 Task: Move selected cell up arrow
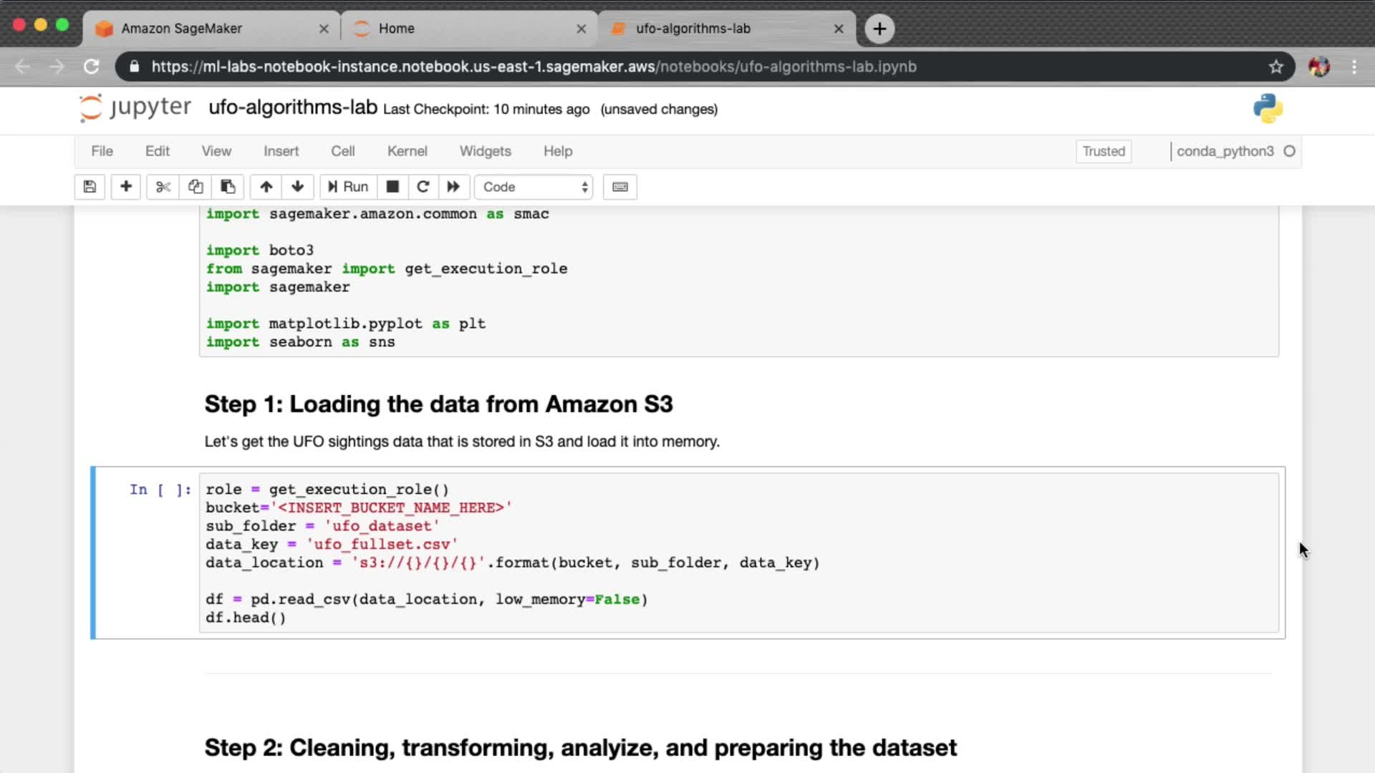click(266, 187)
